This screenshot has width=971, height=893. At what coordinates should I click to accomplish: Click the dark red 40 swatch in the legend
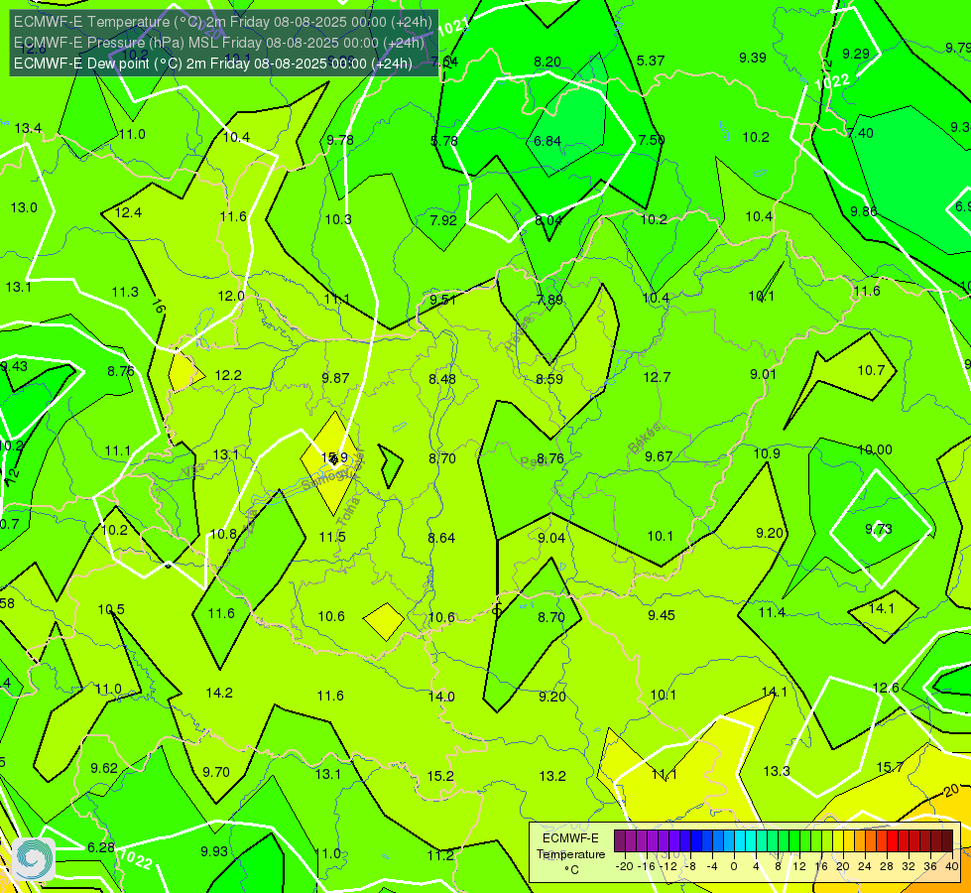click(x=947, y=841)
